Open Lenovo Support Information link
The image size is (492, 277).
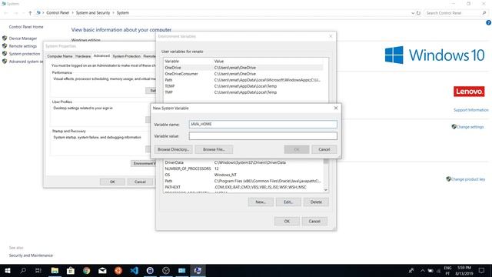pyautogui.click(x=470, y=110)
